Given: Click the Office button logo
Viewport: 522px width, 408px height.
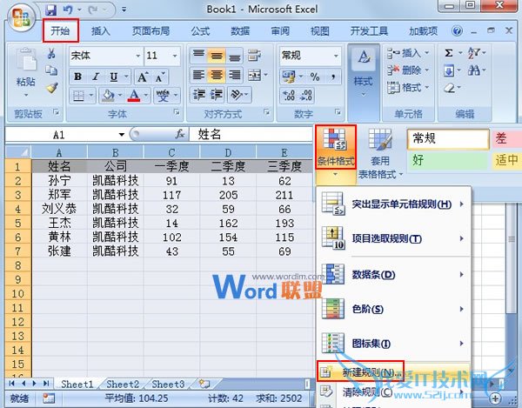Looking at the screenshot, I should point(21,17).
